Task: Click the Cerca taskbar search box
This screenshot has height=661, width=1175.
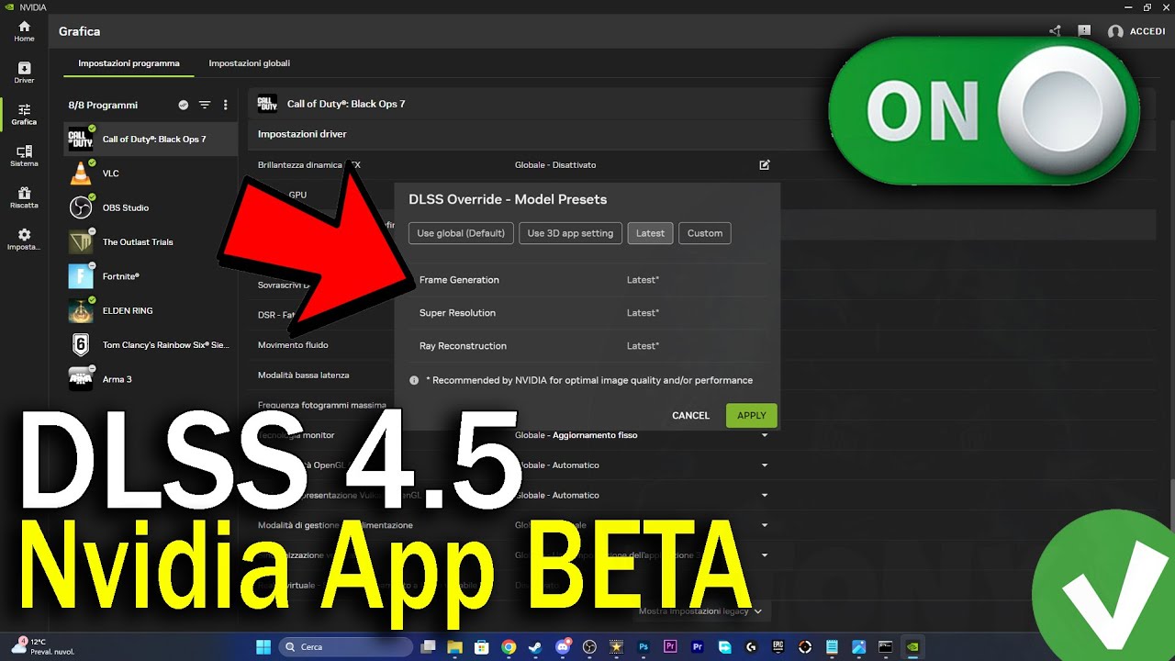Action: (345, 646)
